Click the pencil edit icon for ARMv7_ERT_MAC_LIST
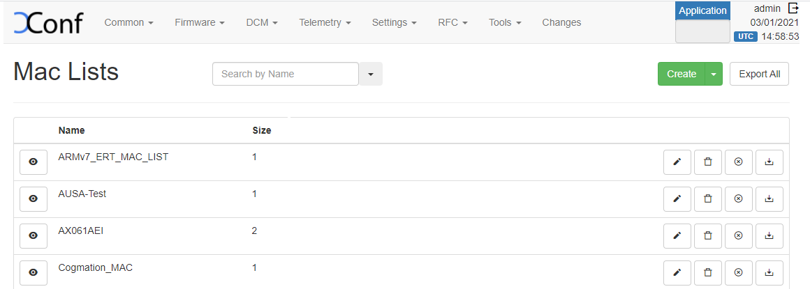 click(x=677, y=162)
